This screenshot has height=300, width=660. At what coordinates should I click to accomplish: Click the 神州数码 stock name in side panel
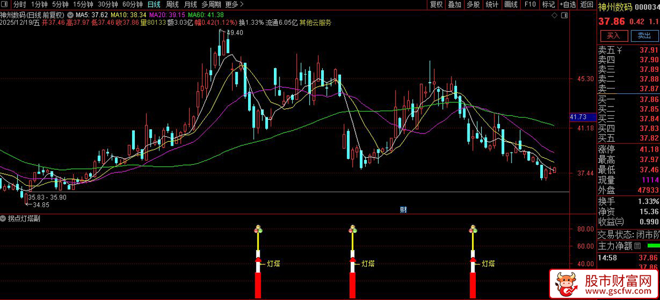point(614,7)
